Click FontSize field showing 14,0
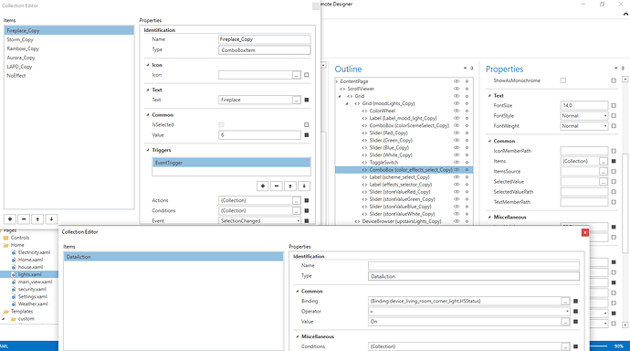Image resolution: width=630 pixels, height=351 pixels. click(584, 106)
